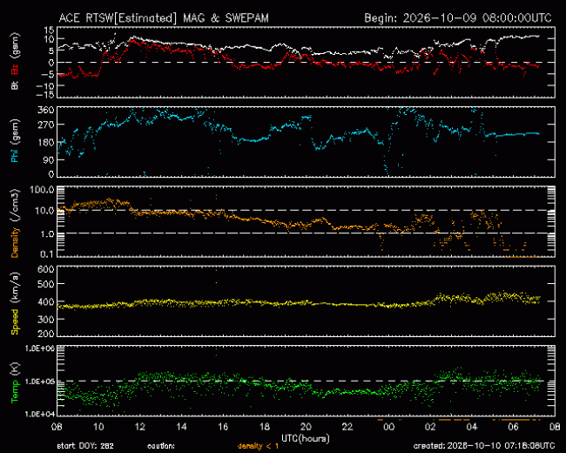Click the 14 hour label on time axis
The width and height of the screenshot is (566, 453).
(182, 427)
